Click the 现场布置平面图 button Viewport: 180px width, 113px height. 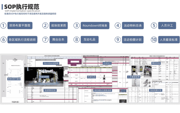[20, 25]
